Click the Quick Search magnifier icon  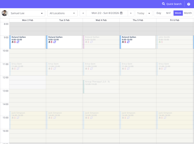[x=164, y=4]
